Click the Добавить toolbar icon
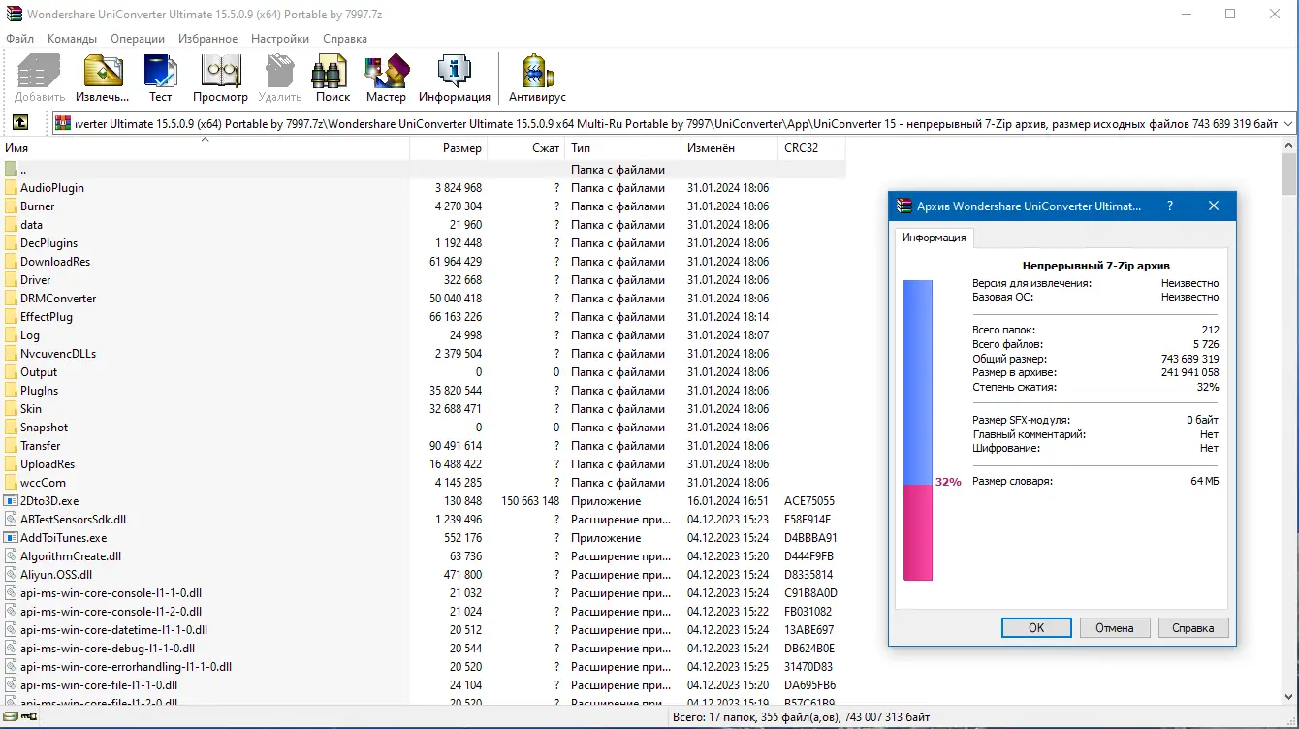Screen dimensions: 1299x729 (x=39, y=78)
